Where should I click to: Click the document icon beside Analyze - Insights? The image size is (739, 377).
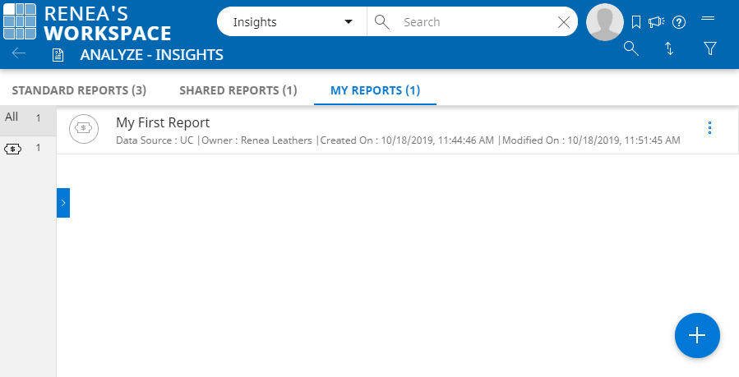[58, 55]
